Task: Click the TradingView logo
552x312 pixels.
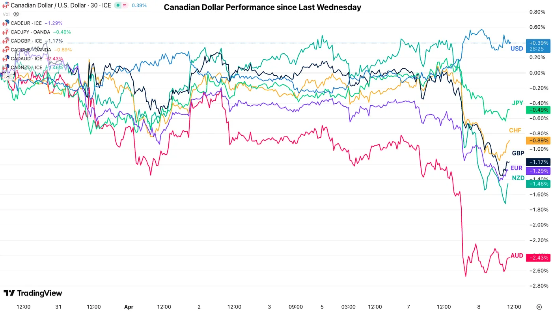Action: pyautogui.click(x=33, y=293)
